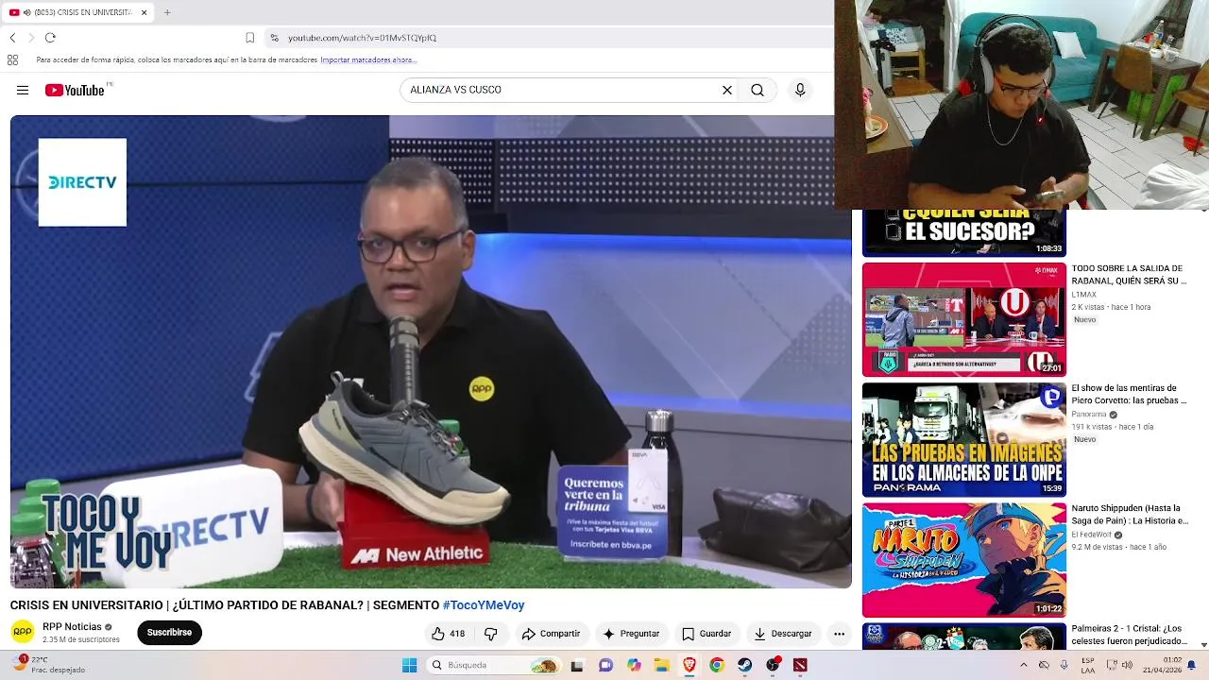This screenshot has width=1209, height=680.
Task: Switch to Brave browser in the taskbar
Action: pos(690,665)
